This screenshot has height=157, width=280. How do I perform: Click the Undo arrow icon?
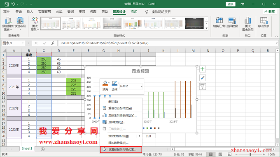coord(13,4)
